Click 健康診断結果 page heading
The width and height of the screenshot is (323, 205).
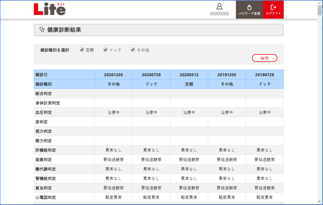pos(64,30)
